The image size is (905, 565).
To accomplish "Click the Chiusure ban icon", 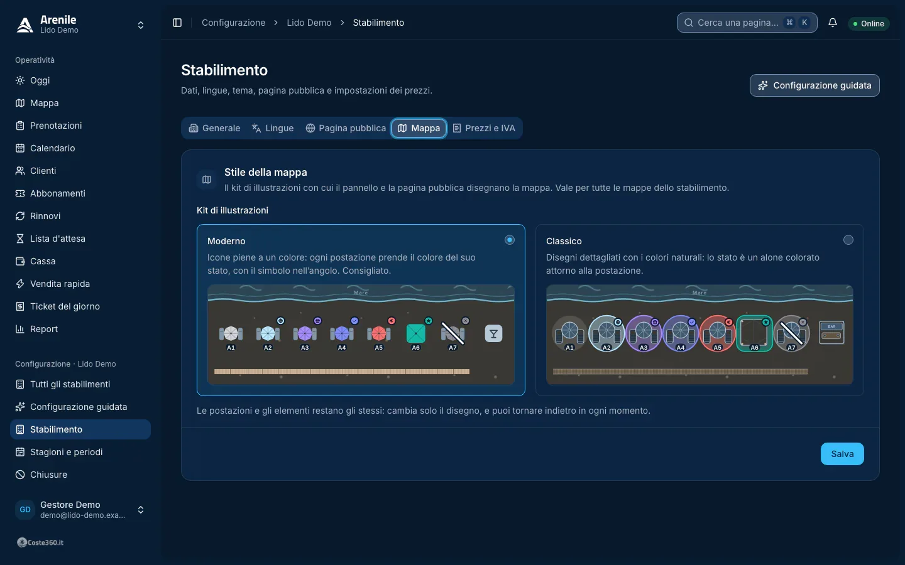I will [20, 475].
